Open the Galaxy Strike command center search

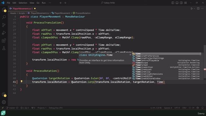tap(108, 3)
